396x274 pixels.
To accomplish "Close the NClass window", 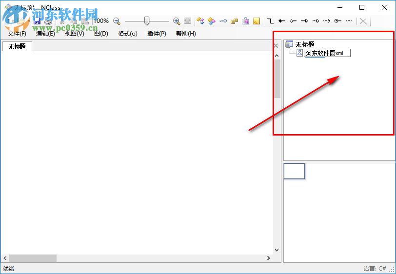I will (384, 7).
